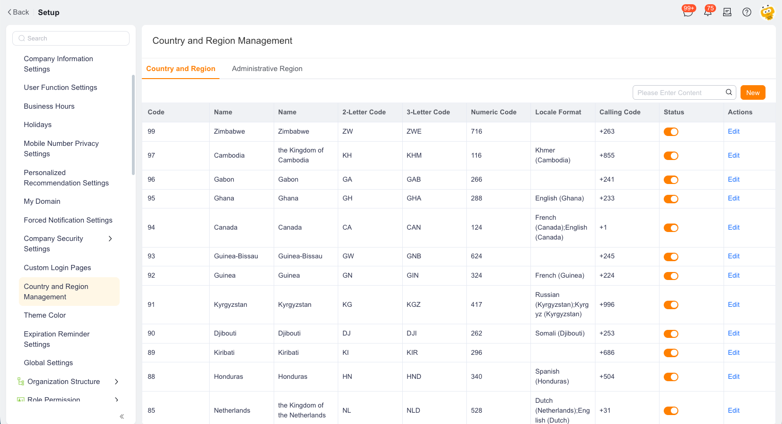This screenshot has width=782, height=424.
Task: Click the sidebar vertical scrollbar
Action: [133, 125]
